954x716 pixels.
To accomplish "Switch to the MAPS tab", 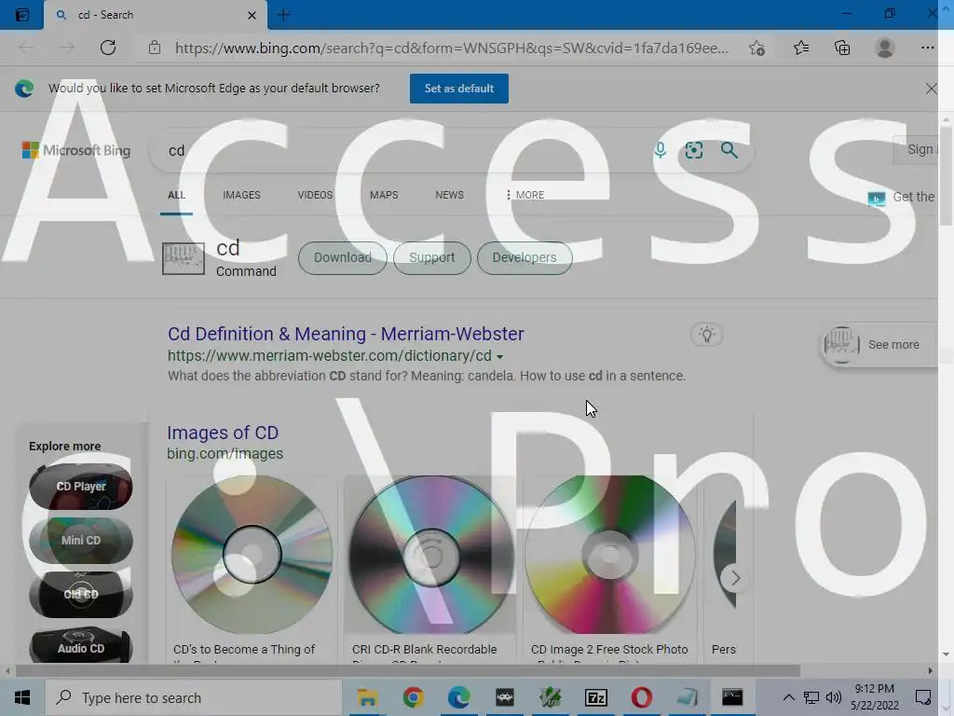I will [384, 195].
